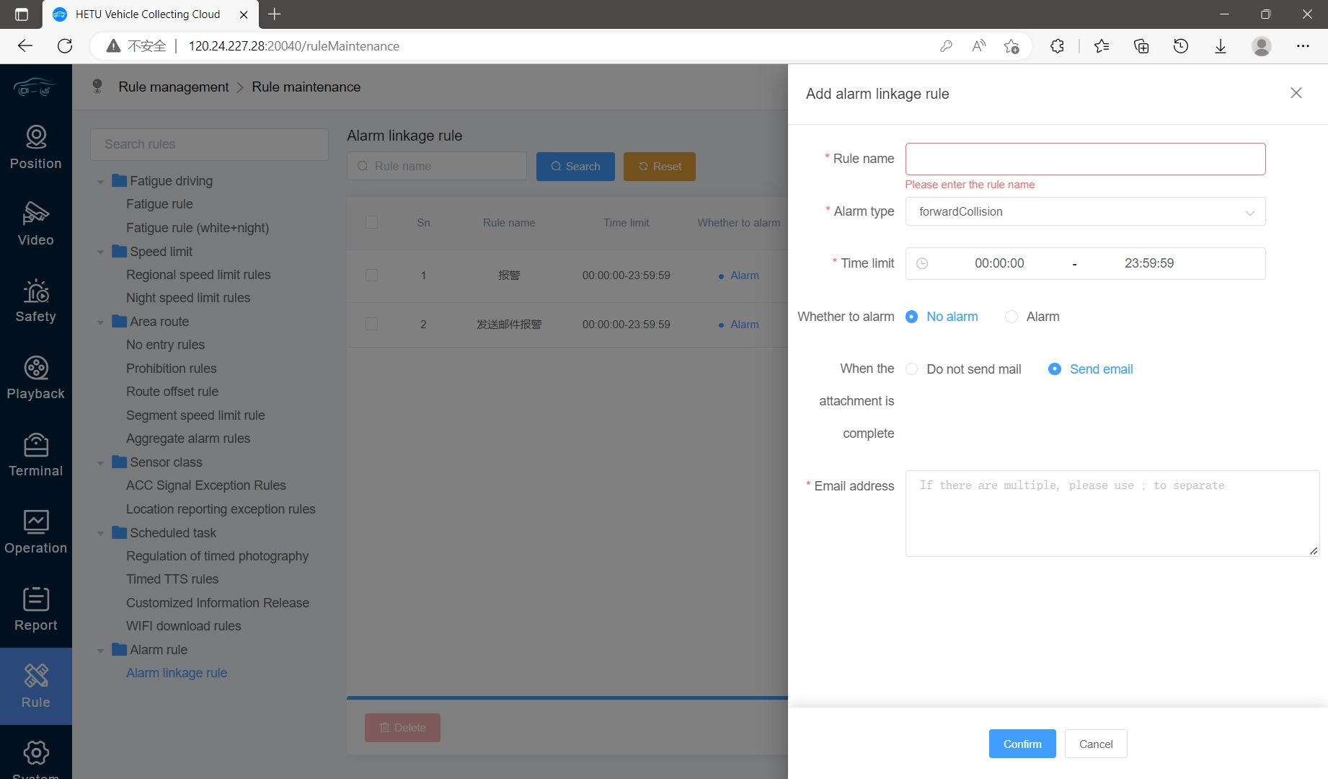Focus the Email address text area
The image size is (1328, 779).
coord(1112,514)
